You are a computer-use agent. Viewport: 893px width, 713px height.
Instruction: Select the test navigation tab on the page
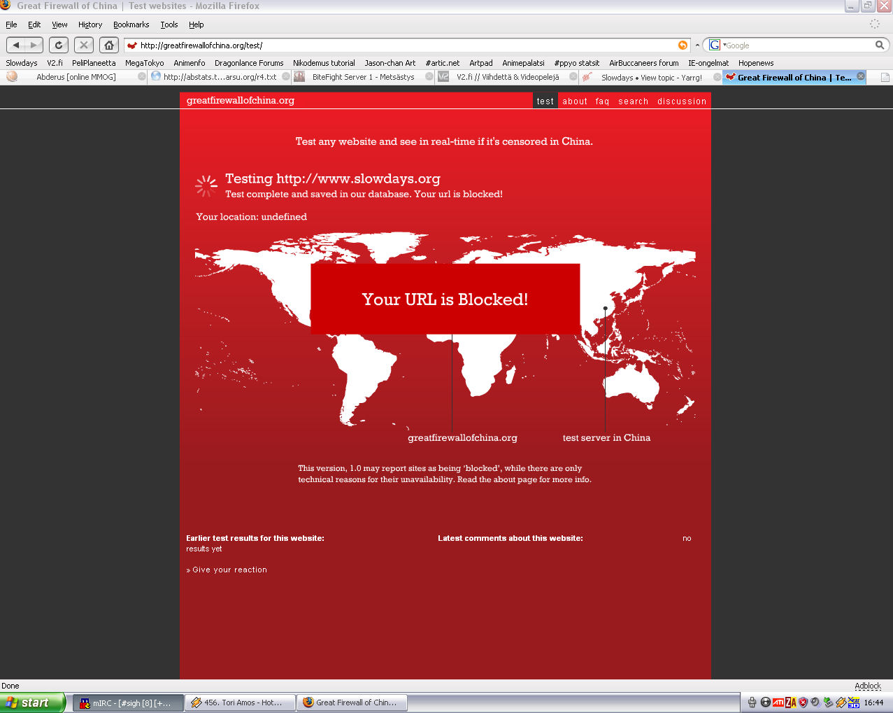[x=545, y=101]
